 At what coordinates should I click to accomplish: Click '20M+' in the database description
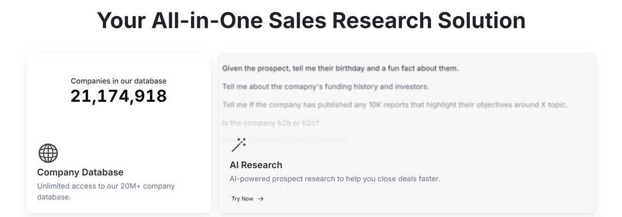click(x=128, y=186)
